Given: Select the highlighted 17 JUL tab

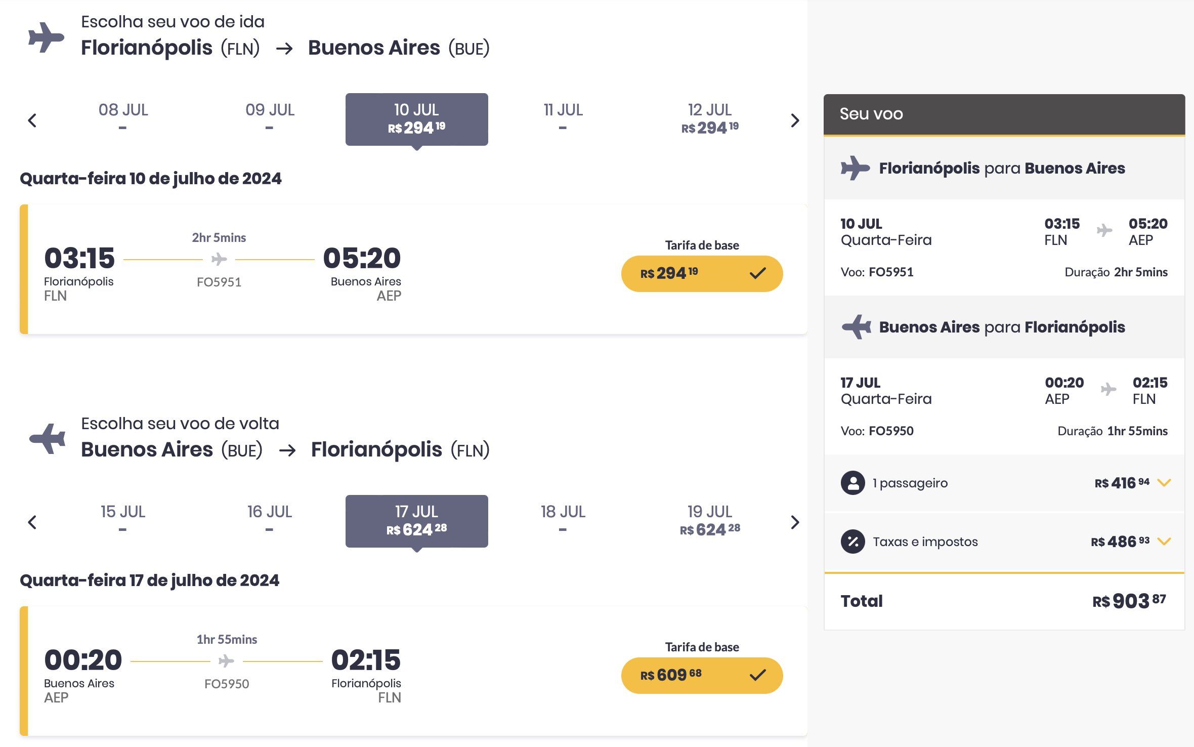Looking at the screenshot, I should (416, 521).
